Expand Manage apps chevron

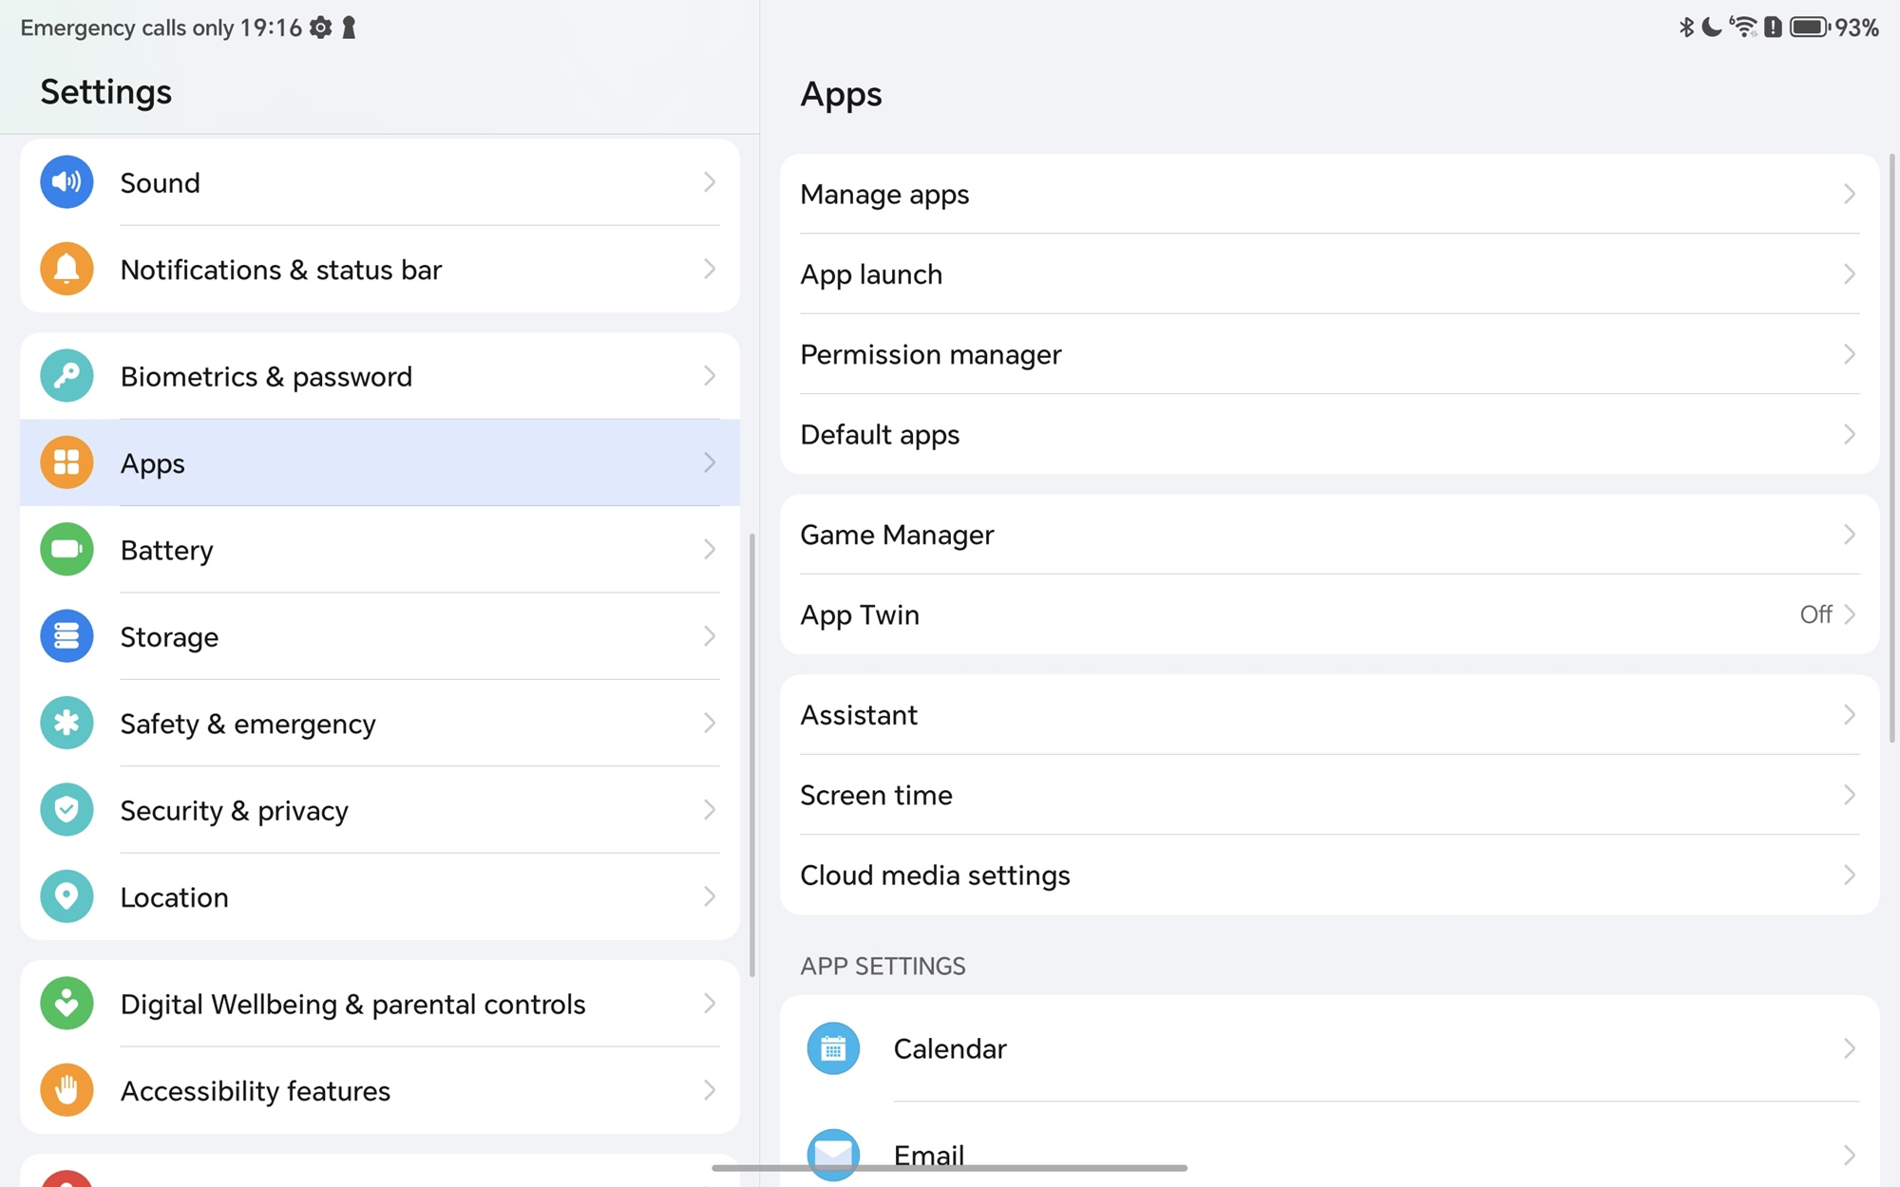click(1849, 195)
